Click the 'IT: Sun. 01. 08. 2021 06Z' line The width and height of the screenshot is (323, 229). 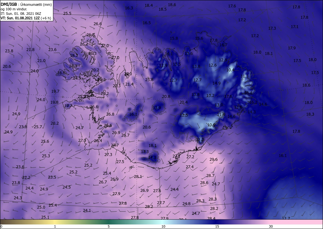point(21,14)
